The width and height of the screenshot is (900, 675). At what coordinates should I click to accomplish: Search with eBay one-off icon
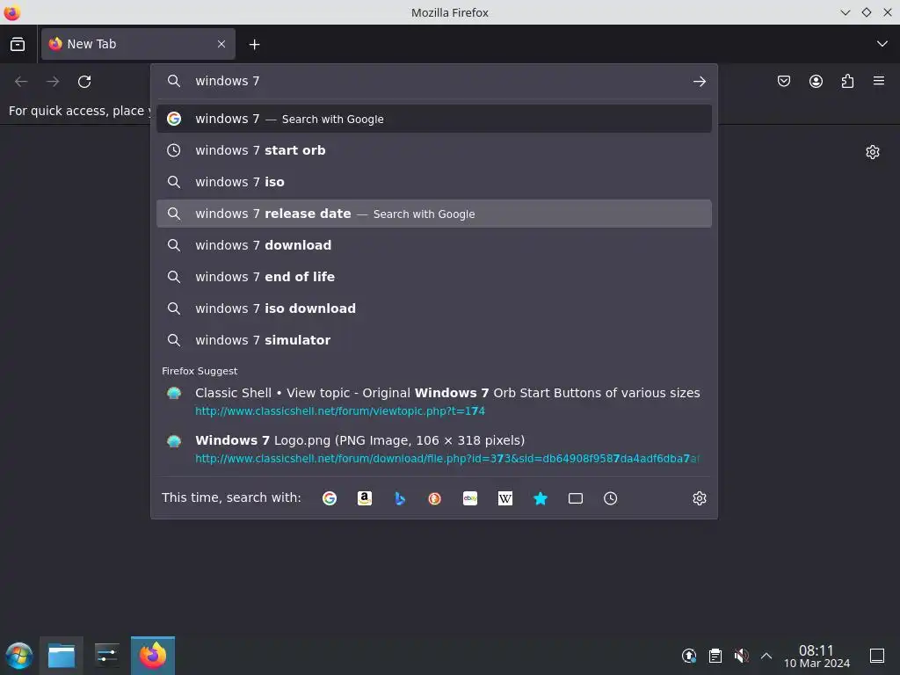pos(470,498)
